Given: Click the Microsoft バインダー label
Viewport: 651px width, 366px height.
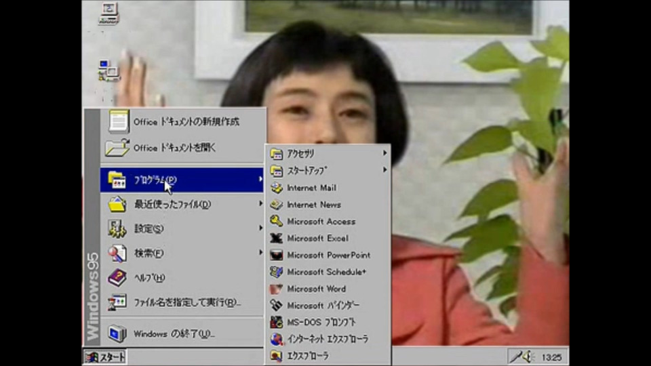Looking at the screenshot, I should (323, 306).
